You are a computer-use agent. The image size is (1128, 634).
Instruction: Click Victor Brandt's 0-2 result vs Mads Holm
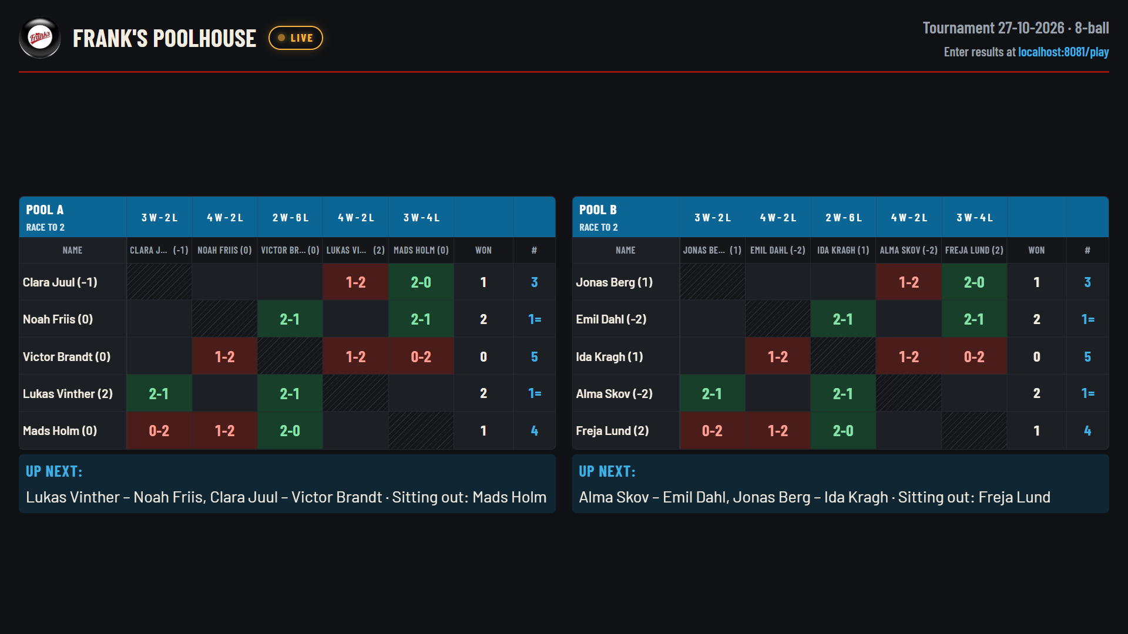point(421,357)
